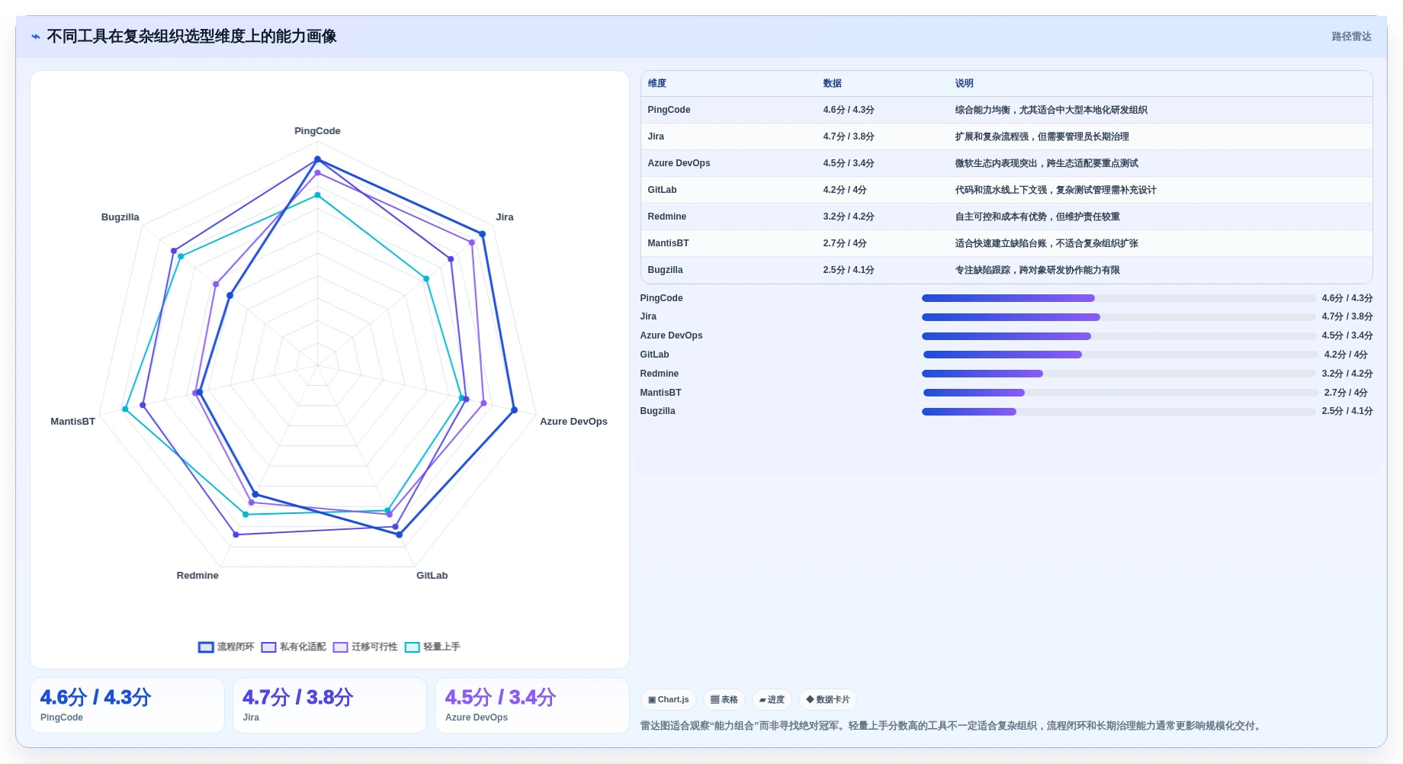The image size is (1403, 764).
Task: Click the Jira axis label on radar
Action: point(505,217)
